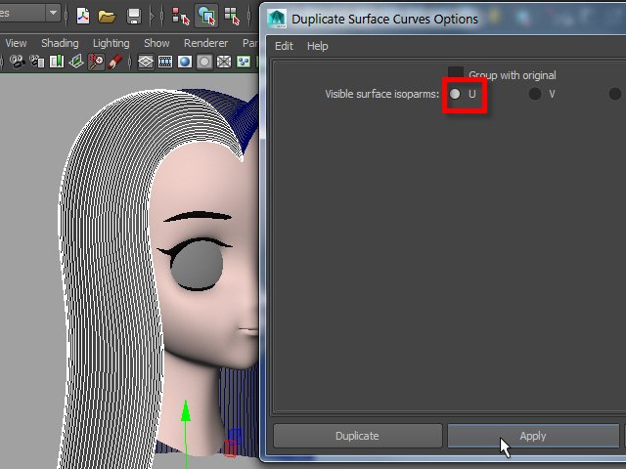Toggle the viewport grid icon
The height and width of the screenshot is (469, 626).
coord(145,62)
